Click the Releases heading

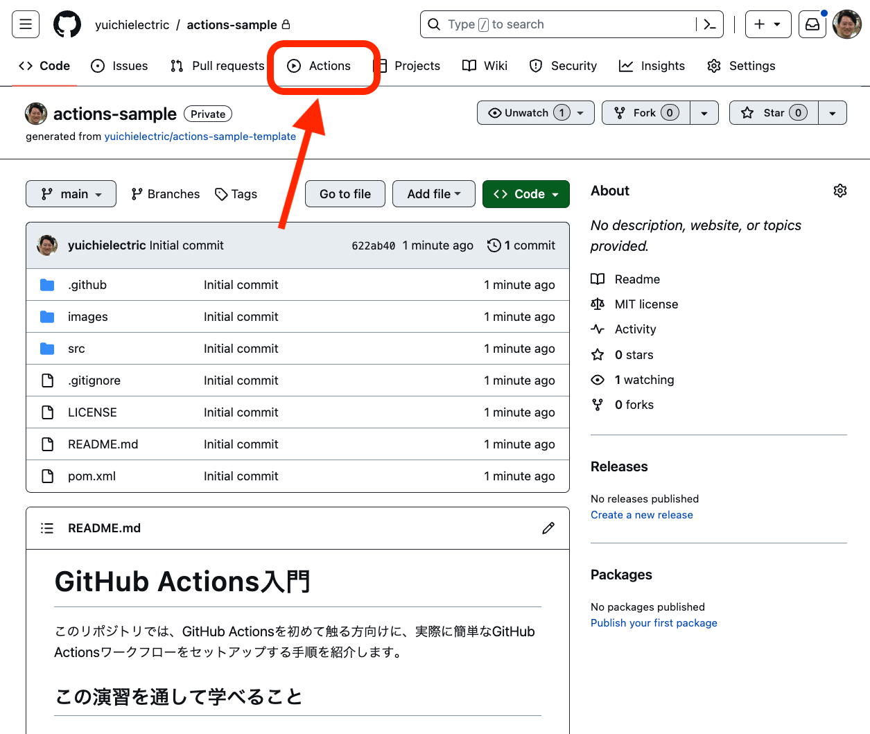click(x=619, y=466)
